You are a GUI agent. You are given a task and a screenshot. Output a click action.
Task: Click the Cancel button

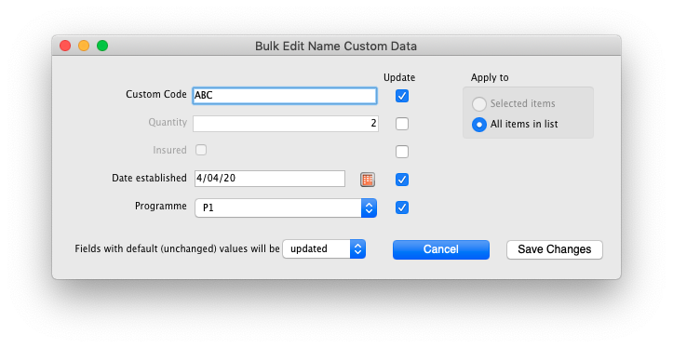[441, 249]
